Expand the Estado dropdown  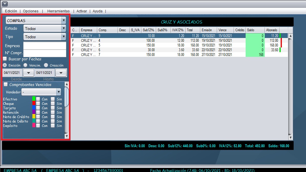(44, 29)
